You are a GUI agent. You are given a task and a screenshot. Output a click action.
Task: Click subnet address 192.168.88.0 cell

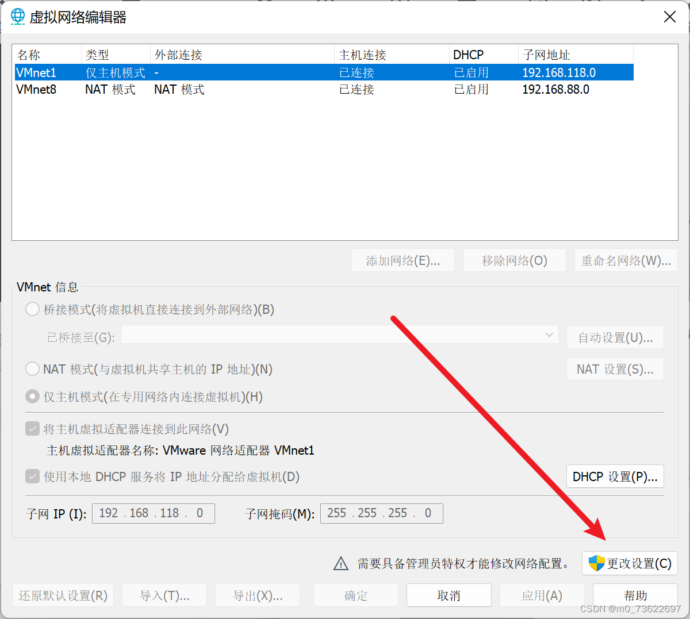[x=555, y=89]
